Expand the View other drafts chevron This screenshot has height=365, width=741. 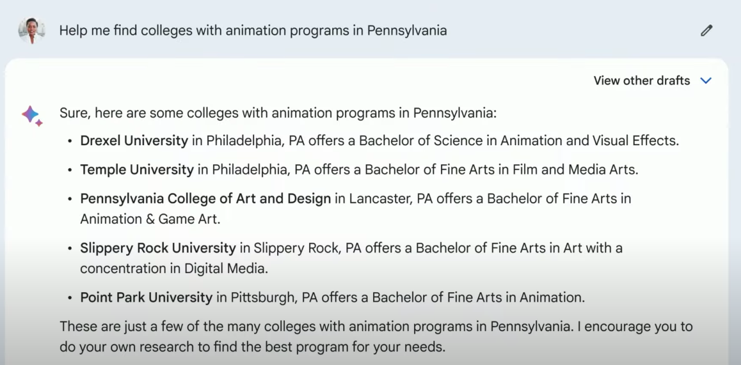coord(706,81)
